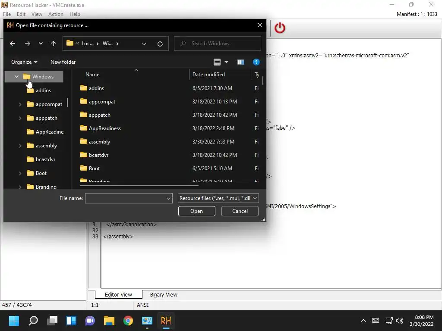Sort by Date modified column

(208, 75)
